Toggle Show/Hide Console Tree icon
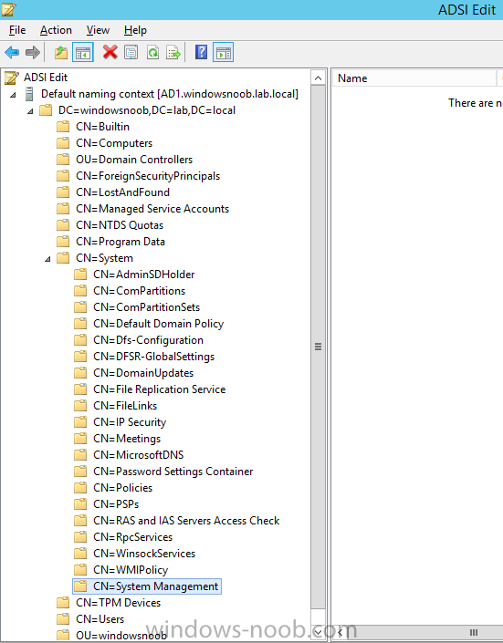 click(x=83, y=53)
